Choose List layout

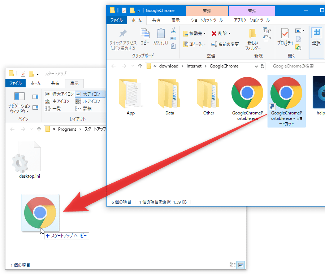53,109
